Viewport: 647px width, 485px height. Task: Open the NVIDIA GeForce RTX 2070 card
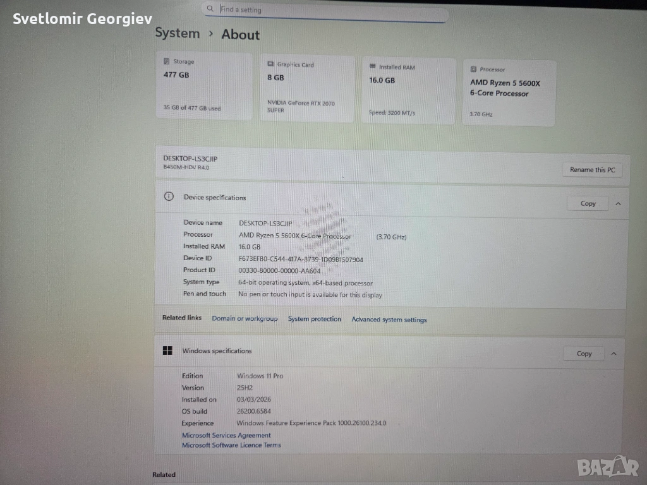pyautogui.click(x=308, y=88)
